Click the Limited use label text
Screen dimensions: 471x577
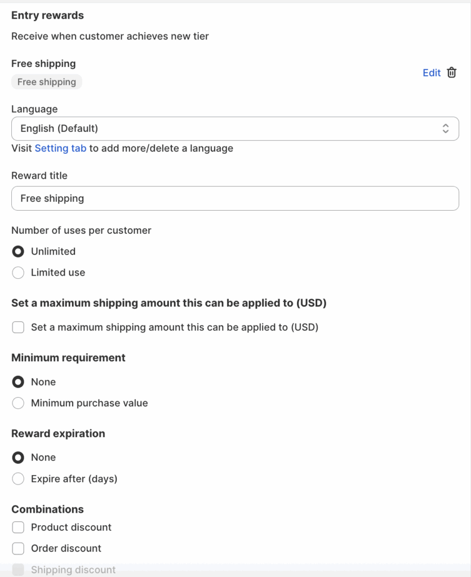click(58, 273)
